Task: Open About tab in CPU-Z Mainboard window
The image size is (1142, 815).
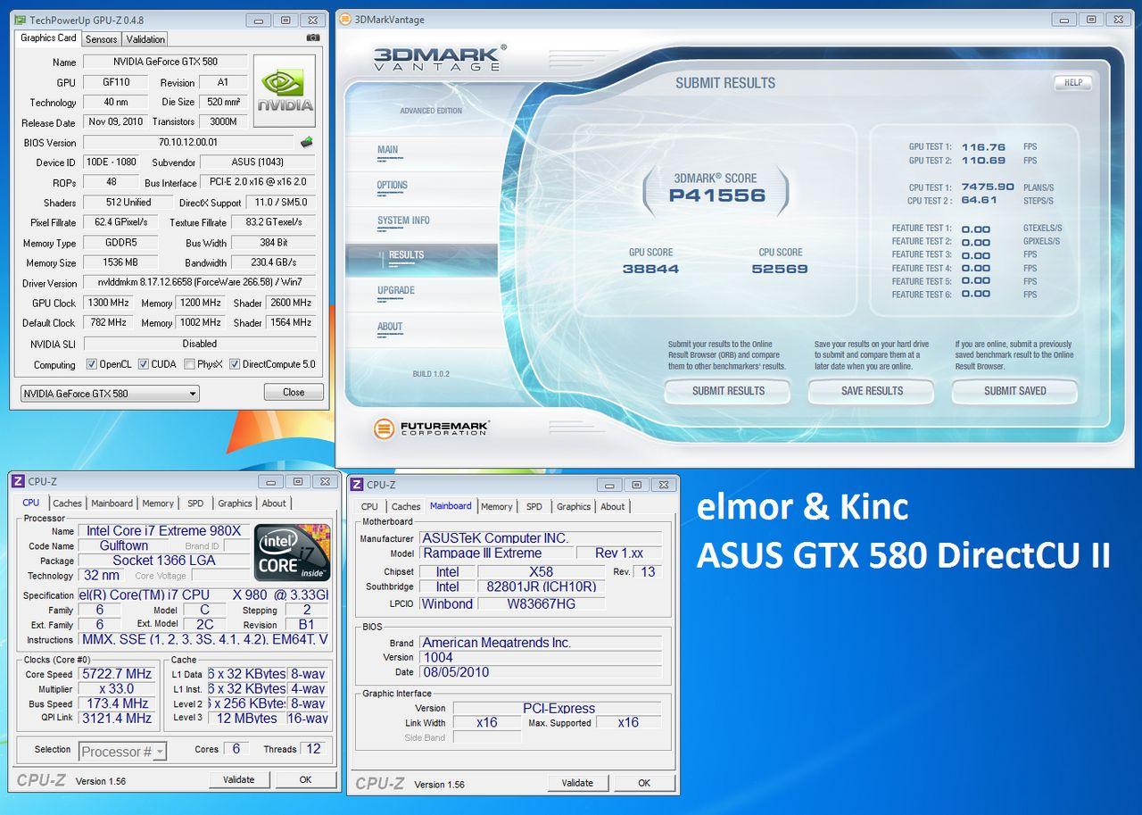Action: (x=613, y=507)
